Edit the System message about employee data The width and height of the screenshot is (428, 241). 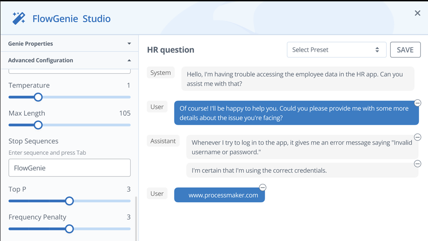click(x=298, y=79)
